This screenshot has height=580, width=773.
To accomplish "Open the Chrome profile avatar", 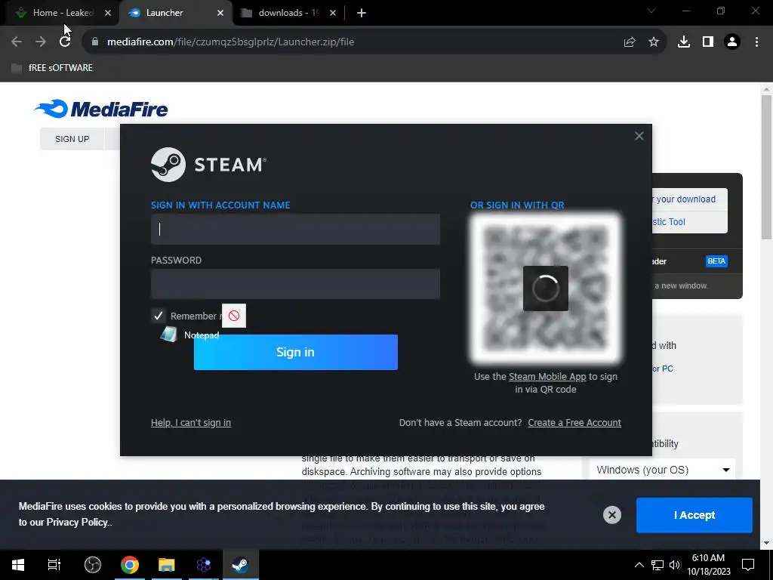I will point(732,42).
